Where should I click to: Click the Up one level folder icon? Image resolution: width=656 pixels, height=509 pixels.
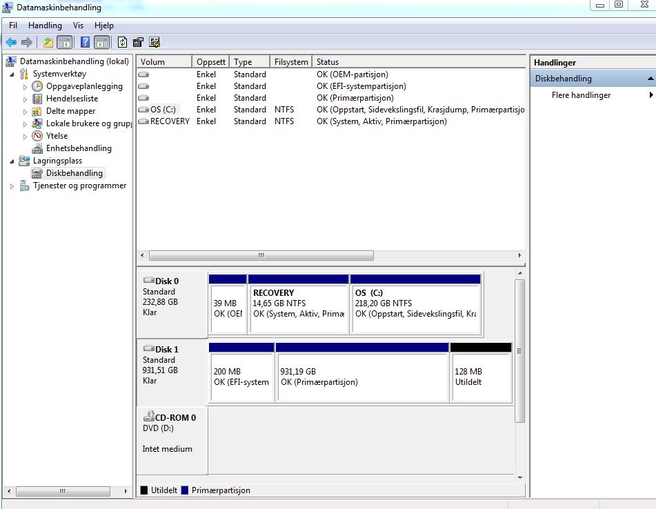(x=48, y=42)
